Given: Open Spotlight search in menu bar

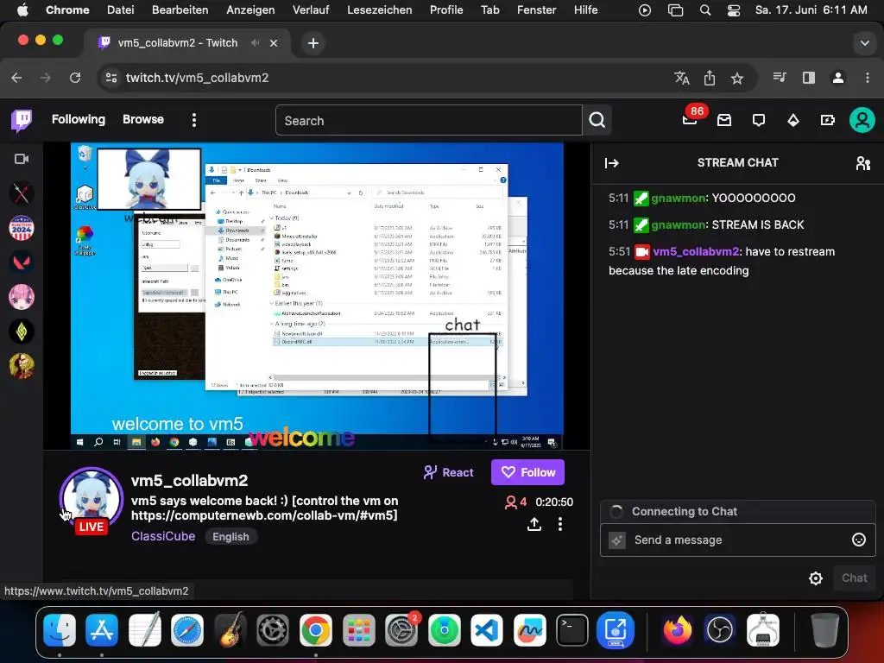Looking at the screenshot, I should 704,10.
